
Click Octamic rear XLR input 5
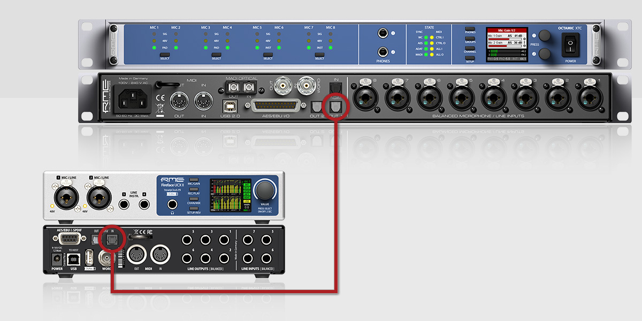click(x=462, y=98)
